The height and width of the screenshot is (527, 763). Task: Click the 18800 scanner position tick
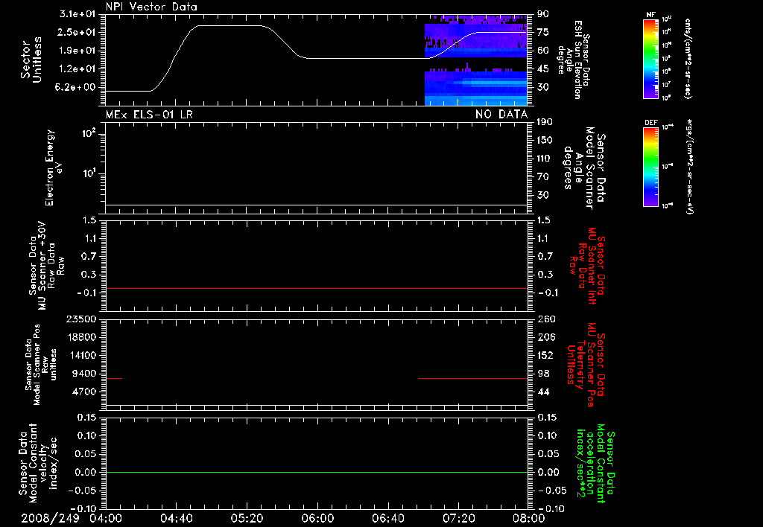(x=80, y=337)
